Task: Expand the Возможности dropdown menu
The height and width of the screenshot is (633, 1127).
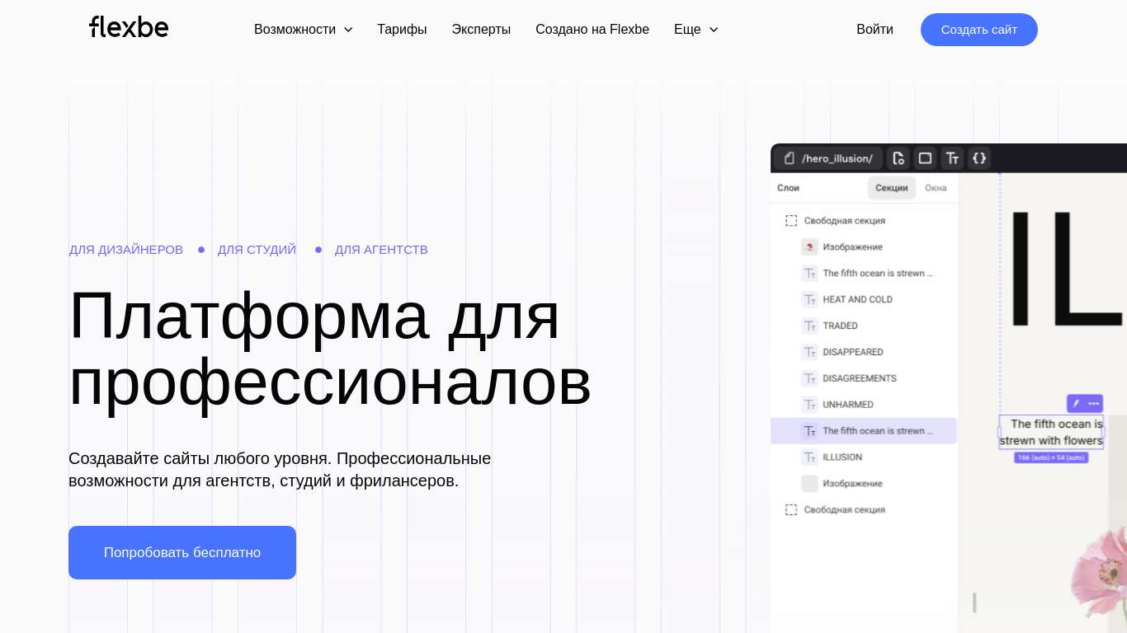Action: tap(303, 30)
